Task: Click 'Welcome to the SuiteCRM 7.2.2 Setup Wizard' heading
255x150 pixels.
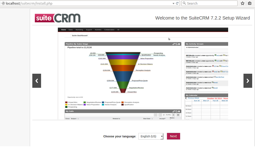Action: point(202,18)
